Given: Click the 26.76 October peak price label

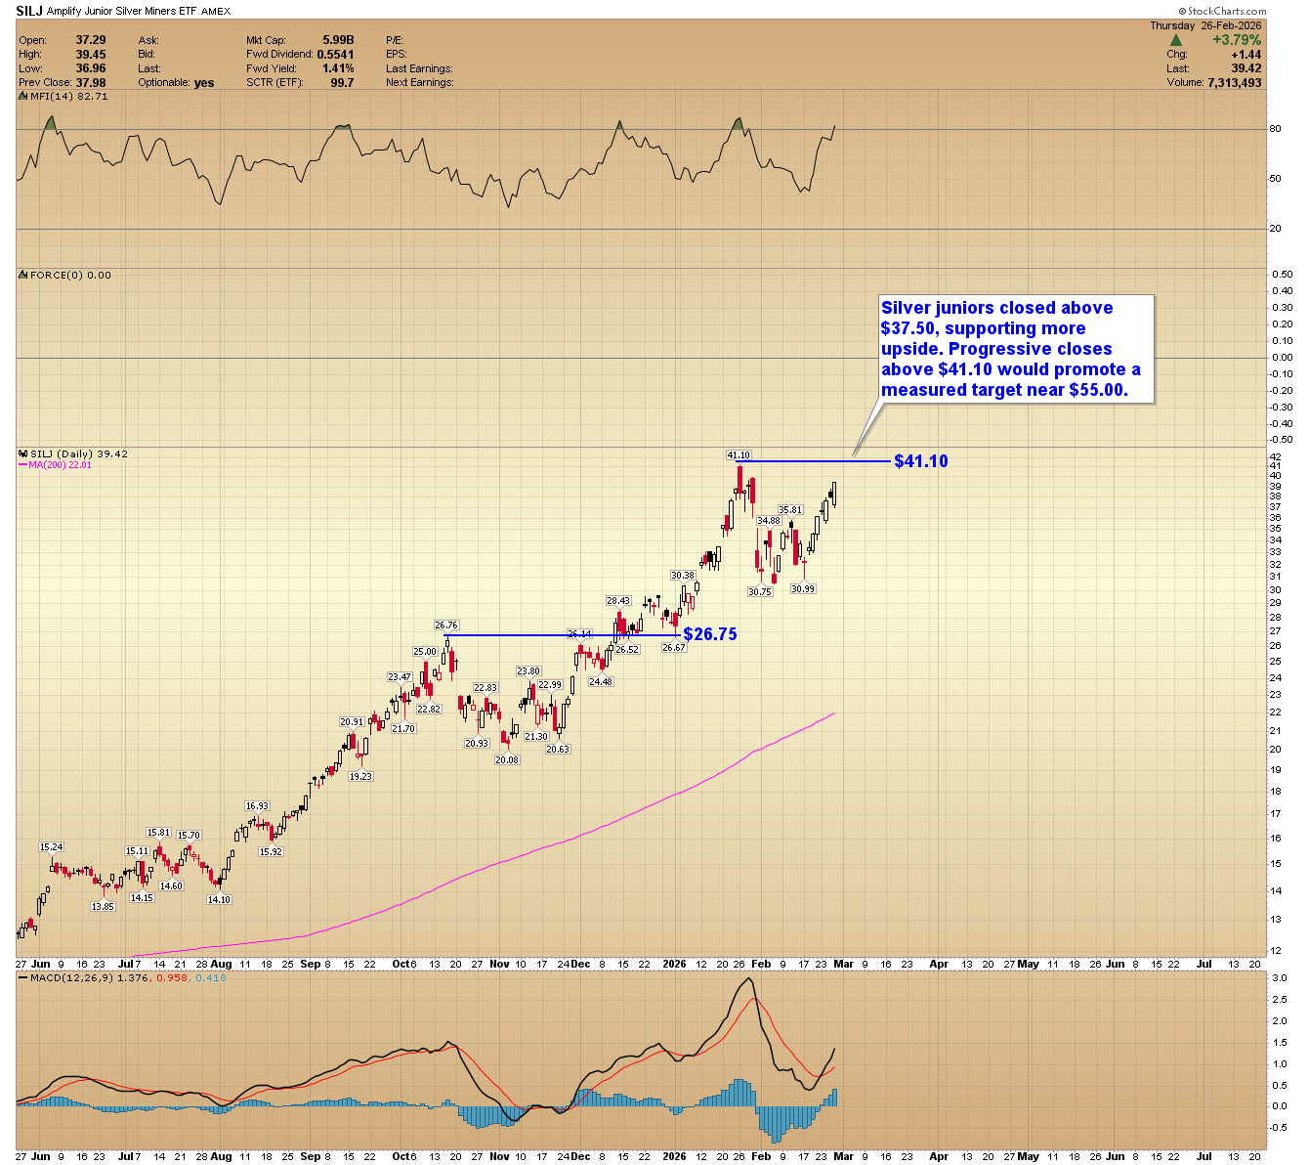Looking at the screenshot, I should 446,626.
